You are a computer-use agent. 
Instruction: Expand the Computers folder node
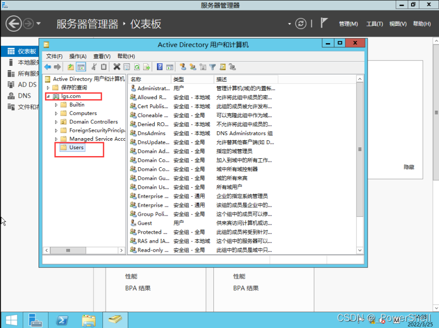57,113
